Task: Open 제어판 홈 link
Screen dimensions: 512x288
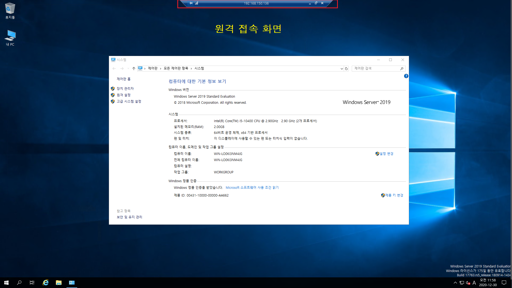Action: click(x=124, y=79)
